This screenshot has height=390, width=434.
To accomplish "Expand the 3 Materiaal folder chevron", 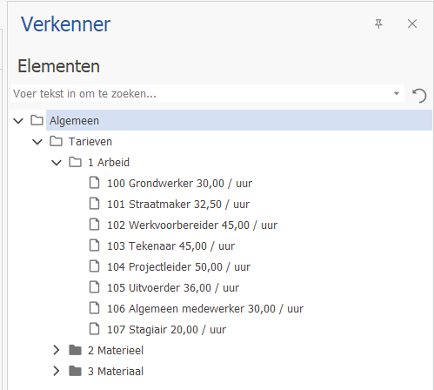I will (x=57, y=371).
